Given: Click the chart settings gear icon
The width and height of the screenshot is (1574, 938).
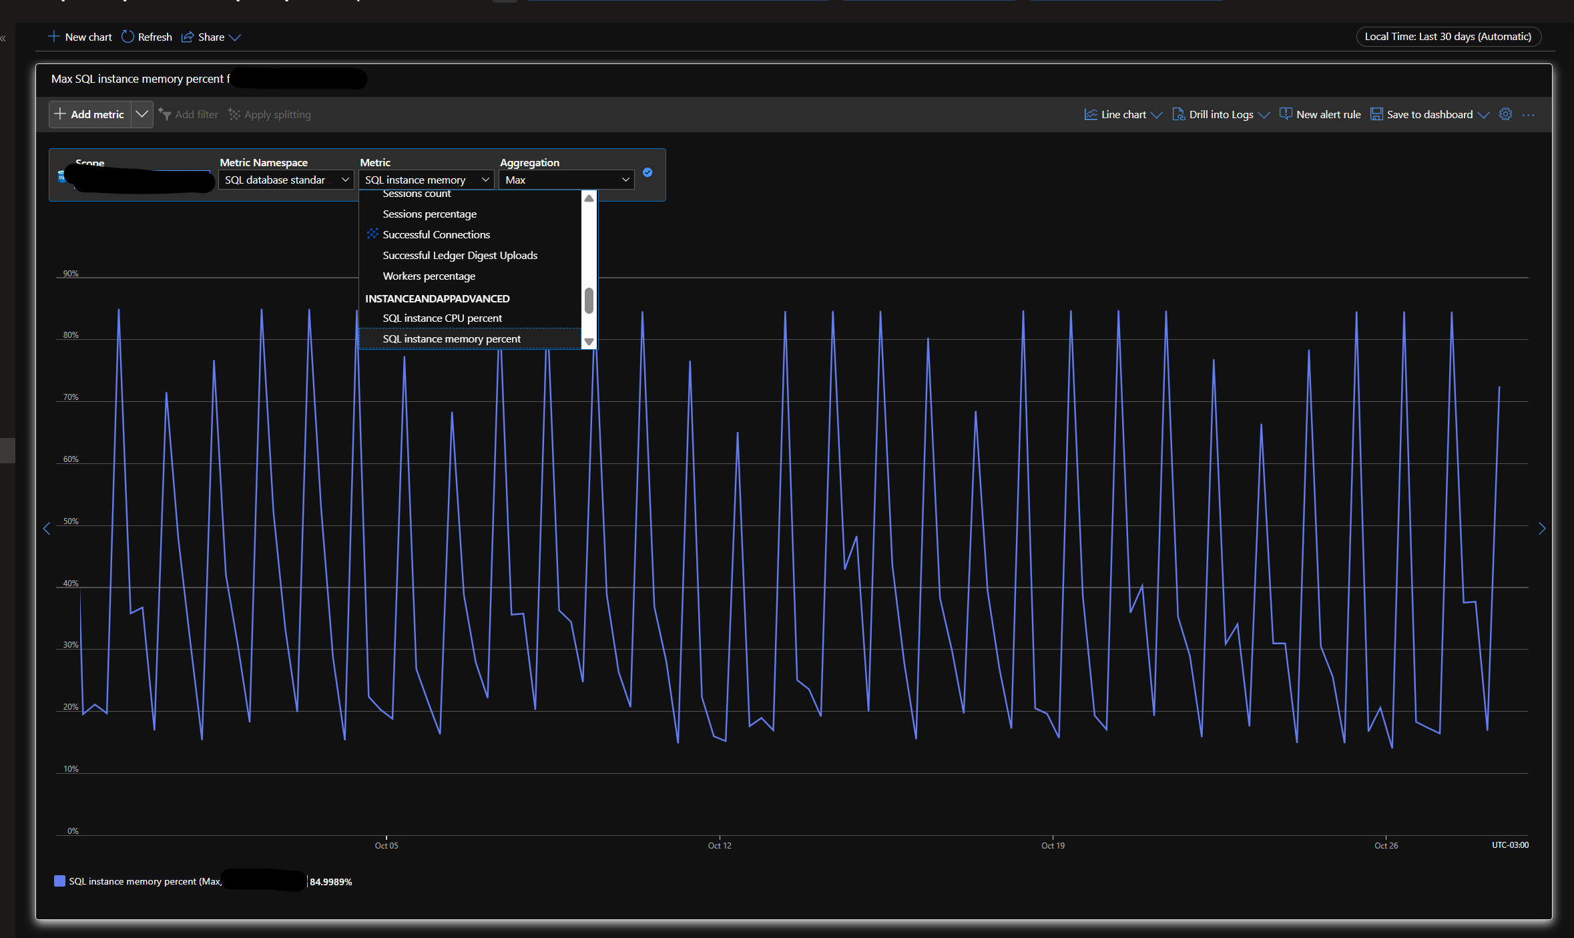Looking at the screenshot, I should pyautogui.click(x=1505, y=114).
